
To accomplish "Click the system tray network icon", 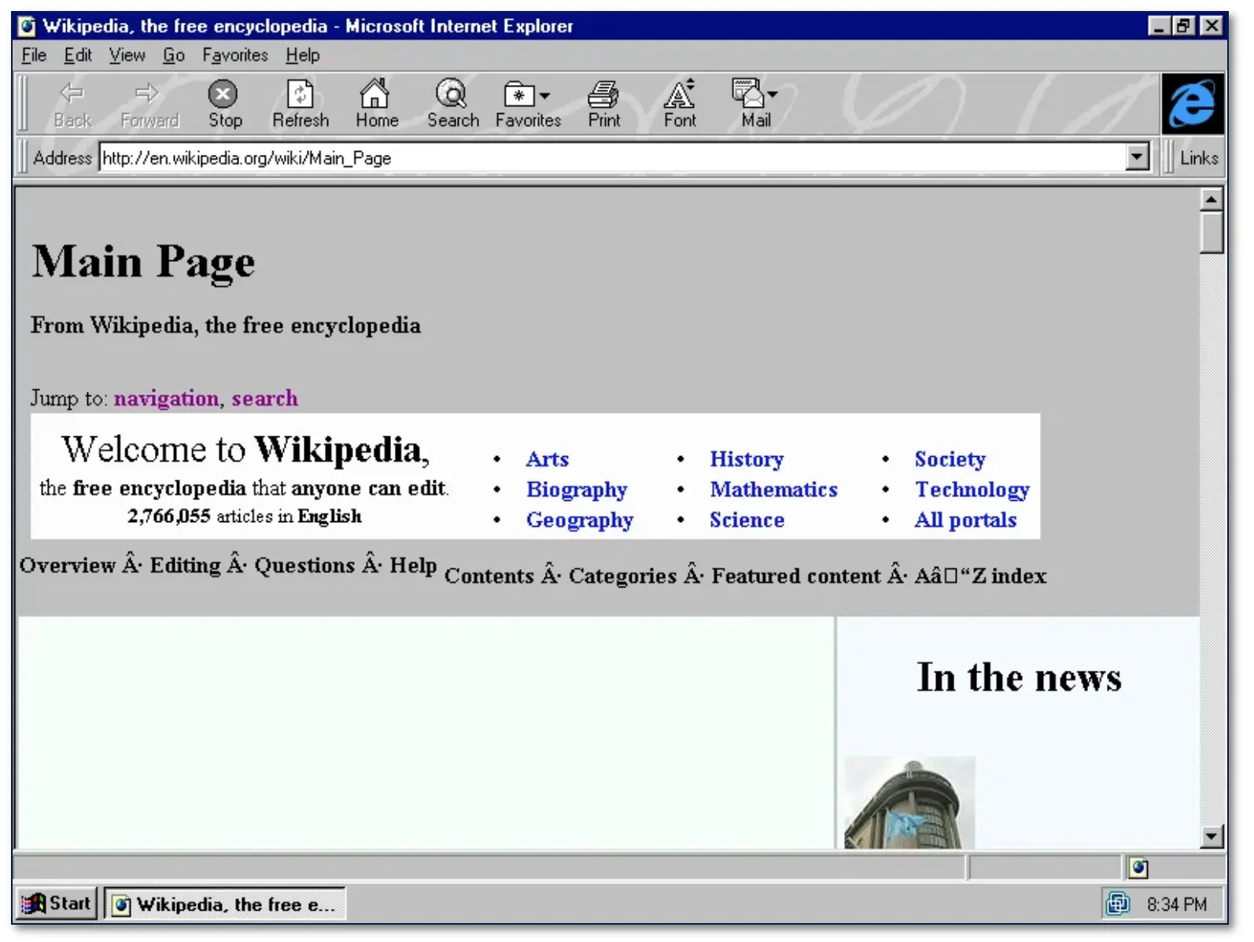I will tap(1118, 903).
